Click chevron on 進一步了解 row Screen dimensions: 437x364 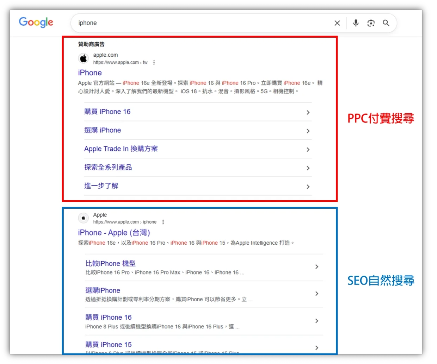[308, 187]
